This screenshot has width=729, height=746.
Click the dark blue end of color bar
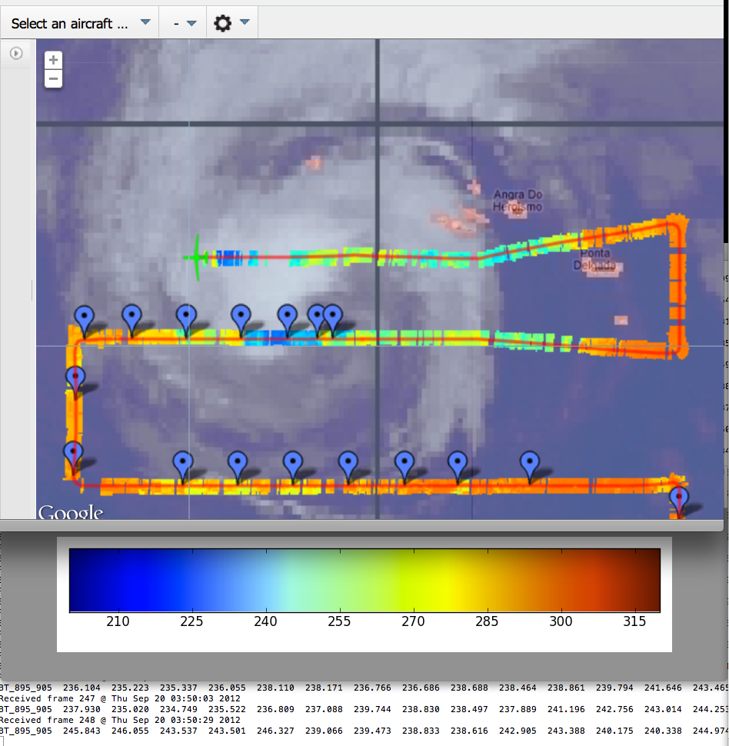(x=85, y=580)
